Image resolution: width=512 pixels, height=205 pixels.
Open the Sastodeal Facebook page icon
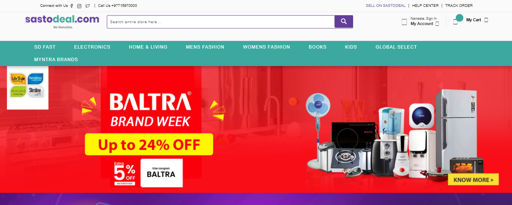click(72, 6)
